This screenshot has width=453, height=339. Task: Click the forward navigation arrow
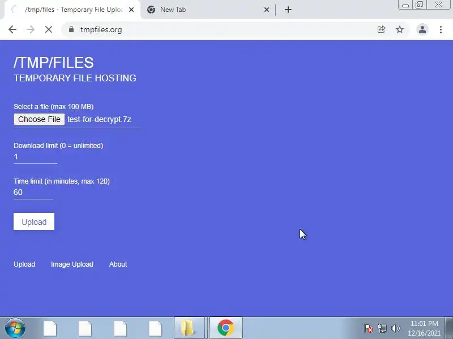click(31, 29)
